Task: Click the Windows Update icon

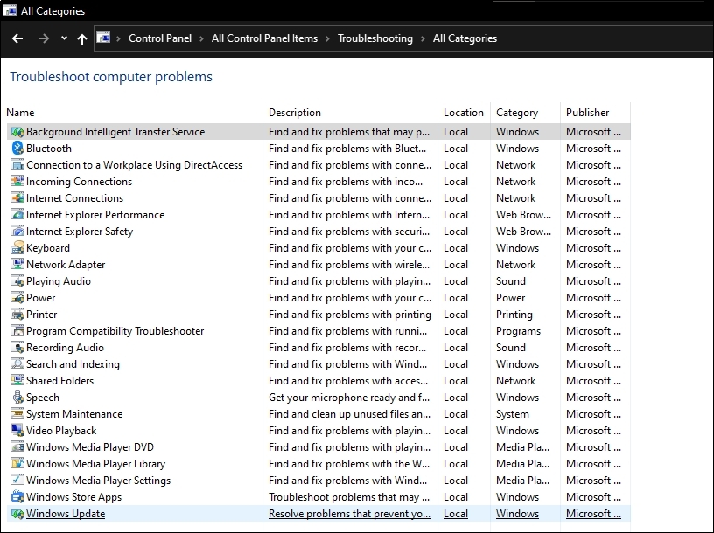Action: [x=17, y=514]
